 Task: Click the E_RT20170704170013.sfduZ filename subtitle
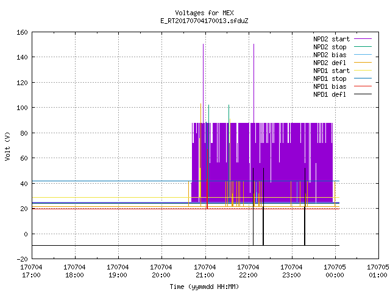click(x=204, y=21)
